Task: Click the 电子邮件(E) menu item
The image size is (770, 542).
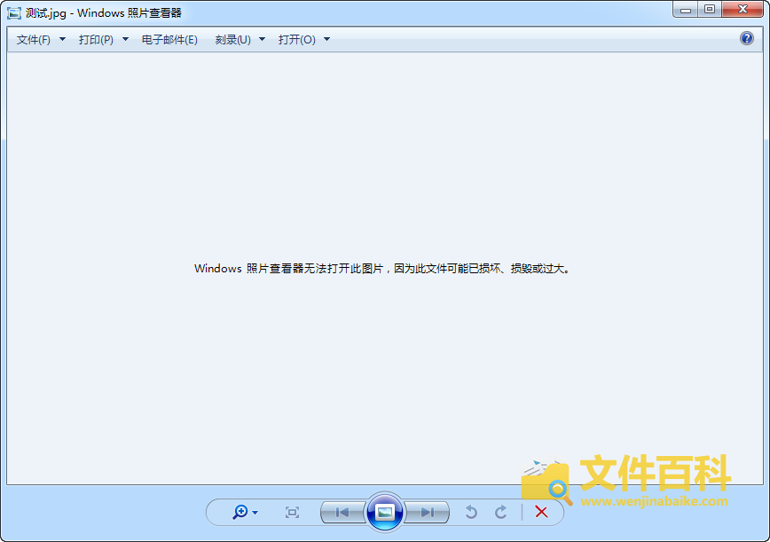Action: [x=169, y=39]
